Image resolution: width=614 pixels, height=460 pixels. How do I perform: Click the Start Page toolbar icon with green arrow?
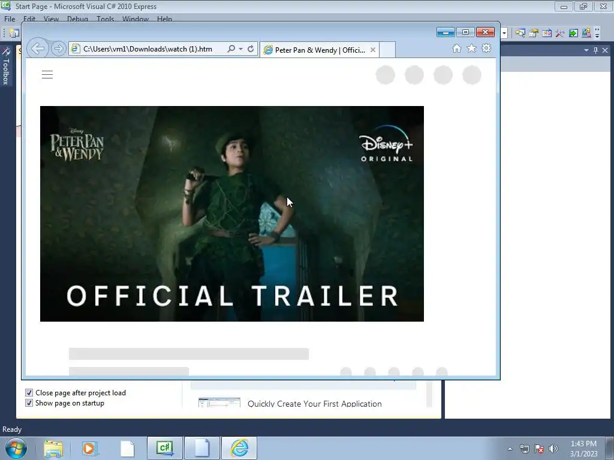[573, 34]
